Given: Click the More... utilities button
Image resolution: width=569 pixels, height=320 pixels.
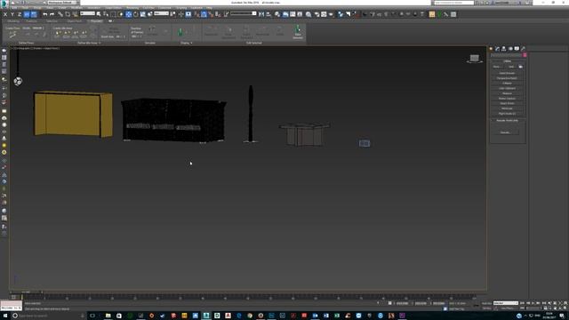Looking at the screenshot, I should [498, 67].
